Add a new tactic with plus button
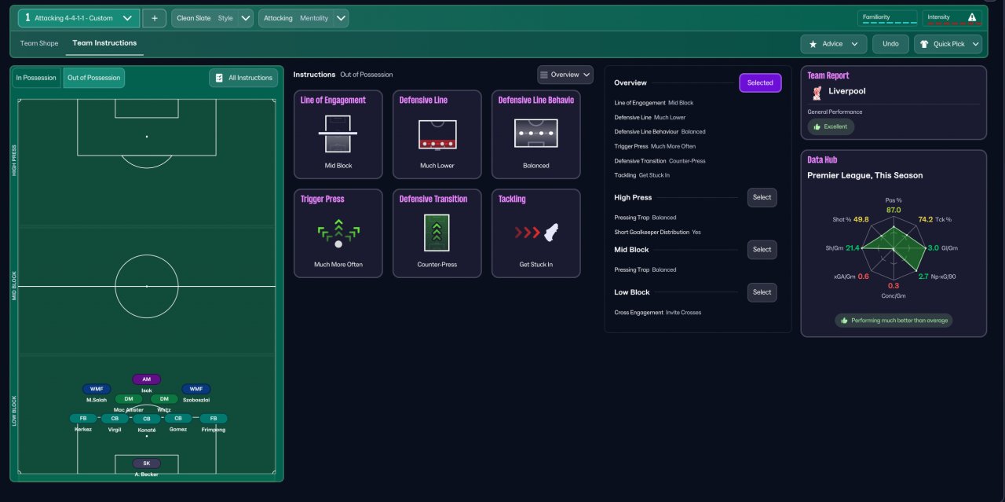The height and width of the screenshot is (502, 1005). click(x=154, y=18)
